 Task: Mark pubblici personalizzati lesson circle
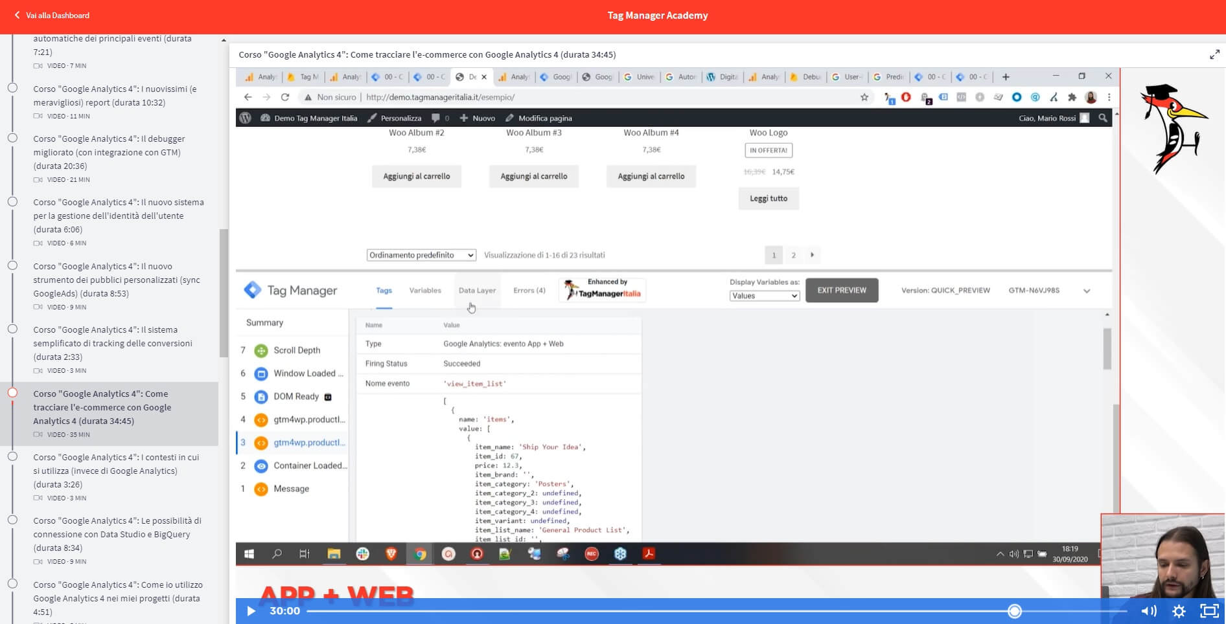coord(12,265)
